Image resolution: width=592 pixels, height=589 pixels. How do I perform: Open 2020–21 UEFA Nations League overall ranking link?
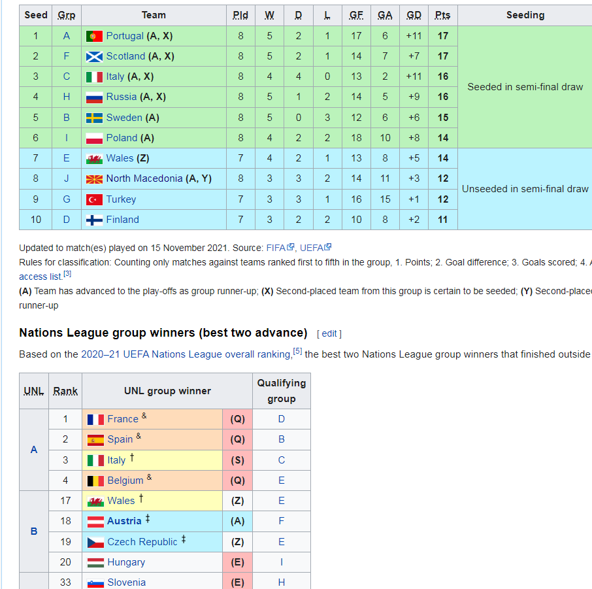(x=186, y=354)
